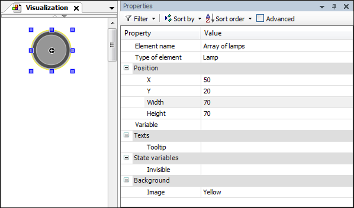Collapse the Background group
Viewport: 354px width, 208px height.
pyautogui.click(x=127, y=180)
